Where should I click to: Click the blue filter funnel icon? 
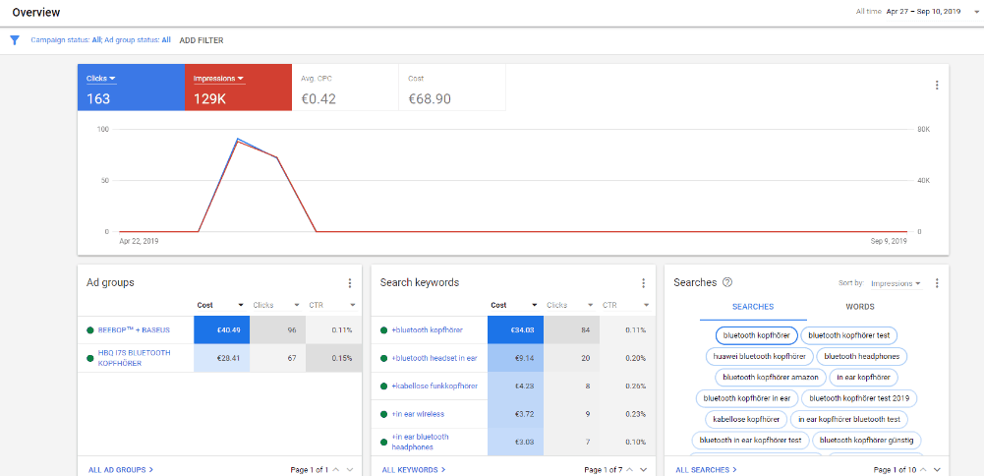pyautogui.click(x=15, y=40)
